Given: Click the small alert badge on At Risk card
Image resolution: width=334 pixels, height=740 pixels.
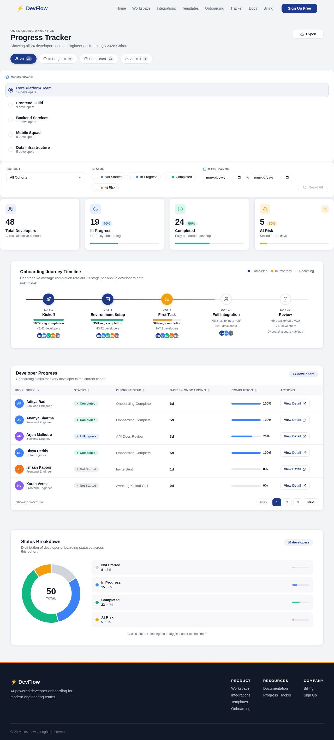Looking at the screenshot, I should pos(325,209).
